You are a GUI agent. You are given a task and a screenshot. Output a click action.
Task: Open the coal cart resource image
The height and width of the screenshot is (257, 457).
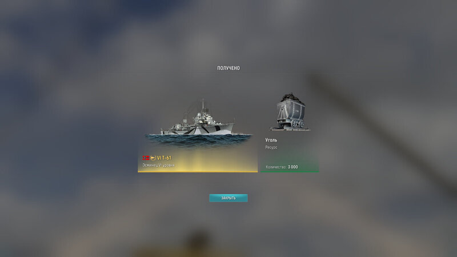290,111
